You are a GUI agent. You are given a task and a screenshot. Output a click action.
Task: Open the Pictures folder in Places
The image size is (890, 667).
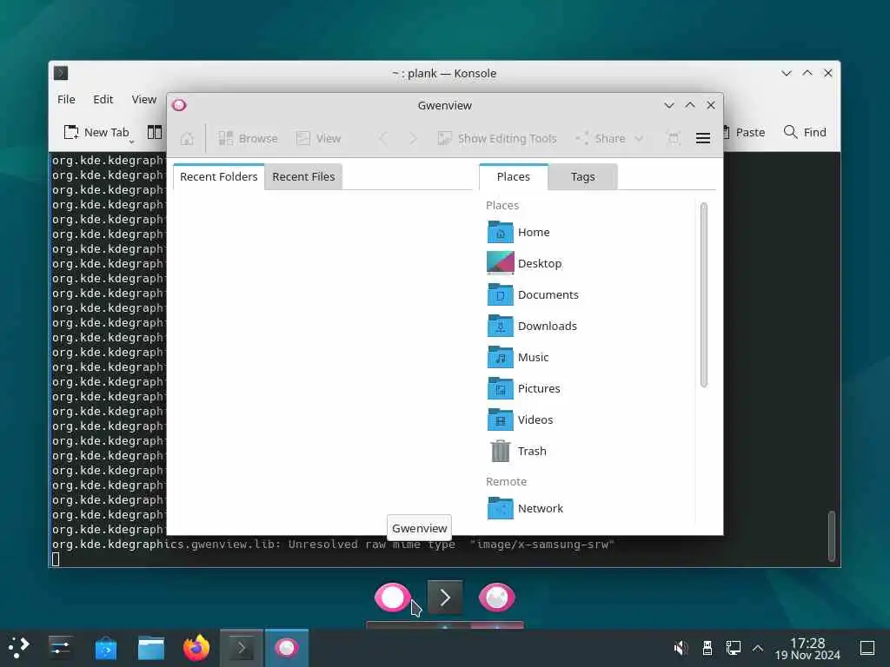coord(523,388)
